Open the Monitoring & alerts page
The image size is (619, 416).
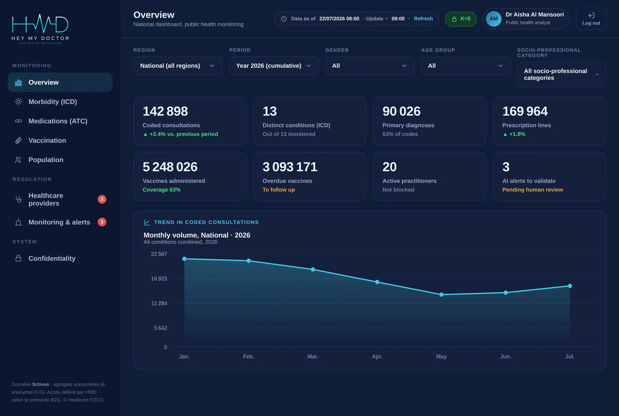[60, 222]
